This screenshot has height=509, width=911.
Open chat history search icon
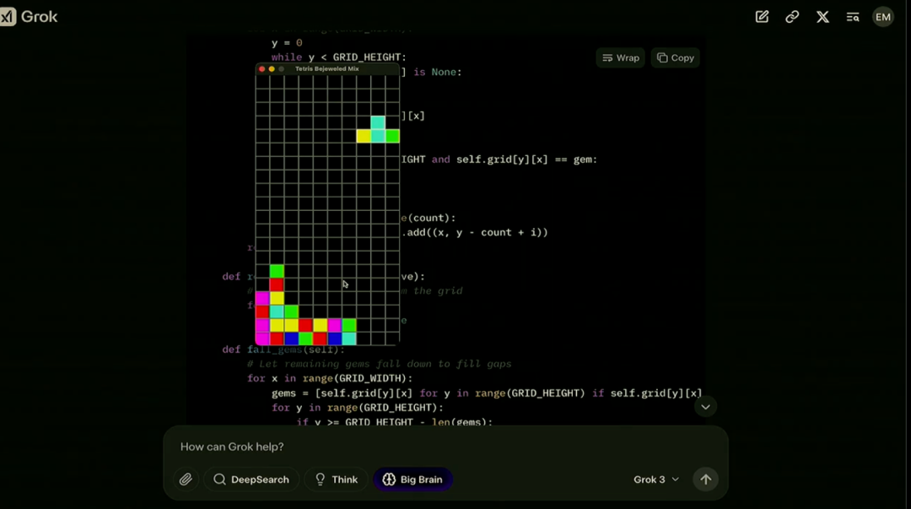pyautogui.click(x=852, y=17)
